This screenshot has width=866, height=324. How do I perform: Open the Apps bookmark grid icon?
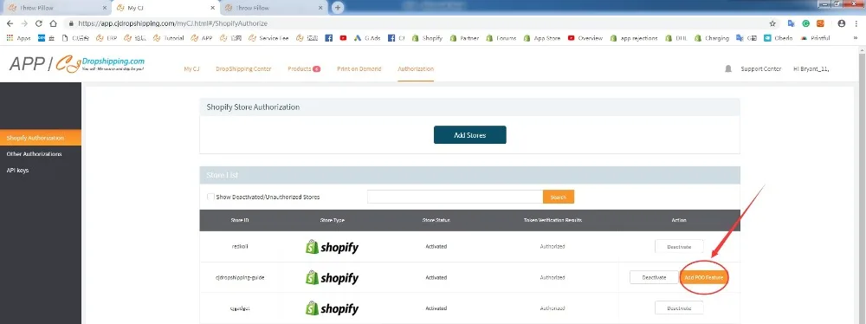[9, 38]
